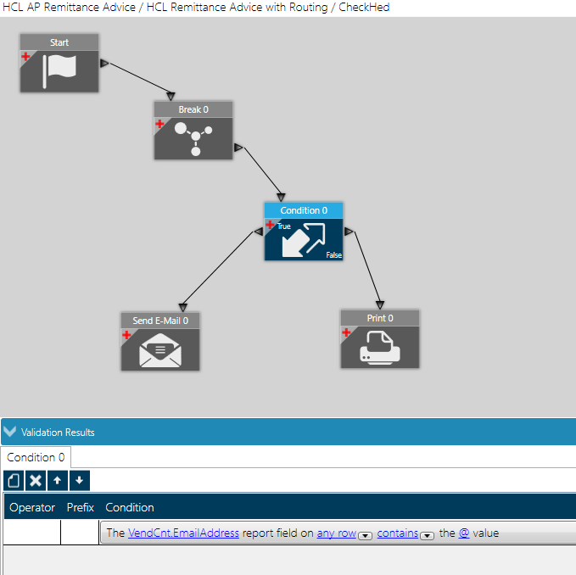Click the Send E-Mail 0 title label
The width and height of the screenshot is (576, 575).
160,321
